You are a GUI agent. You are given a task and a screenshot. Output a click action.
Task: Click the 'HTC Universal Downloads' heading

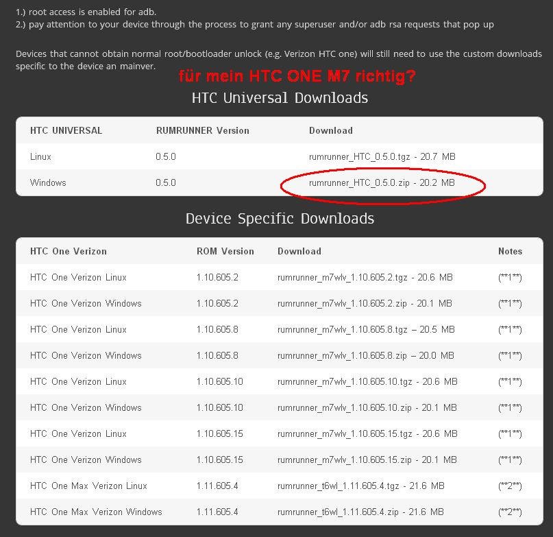[280, 98]
